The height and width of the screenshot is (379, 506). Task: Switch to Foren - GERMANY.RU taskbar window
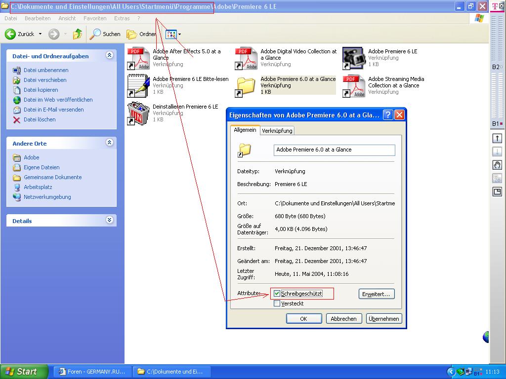click(92, 372)
